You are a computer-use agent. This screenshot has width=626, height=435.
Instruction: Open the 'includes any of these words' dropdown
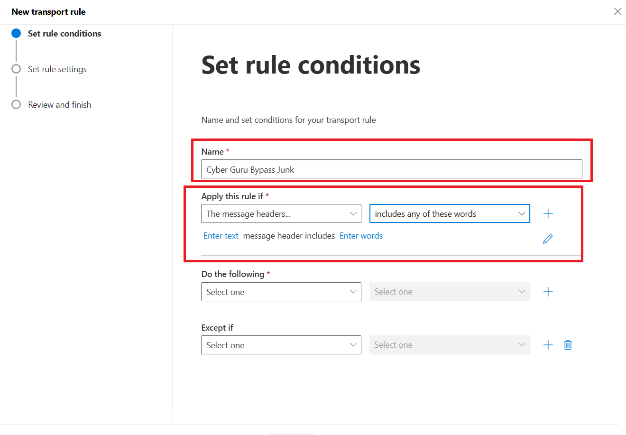[x=450, y=213]
